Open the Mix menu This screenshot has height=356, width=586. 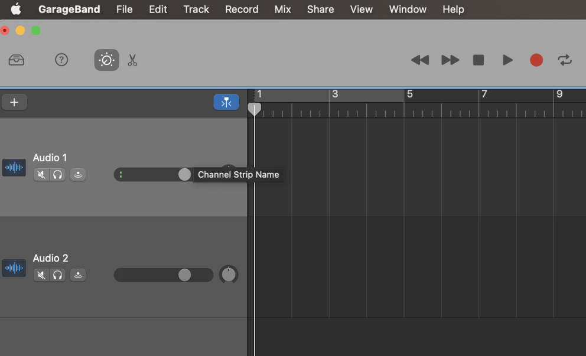point(282,9)
